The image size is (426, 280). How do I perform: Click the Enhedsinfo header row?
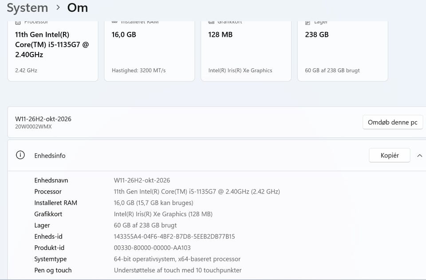[x=217, y=156]
